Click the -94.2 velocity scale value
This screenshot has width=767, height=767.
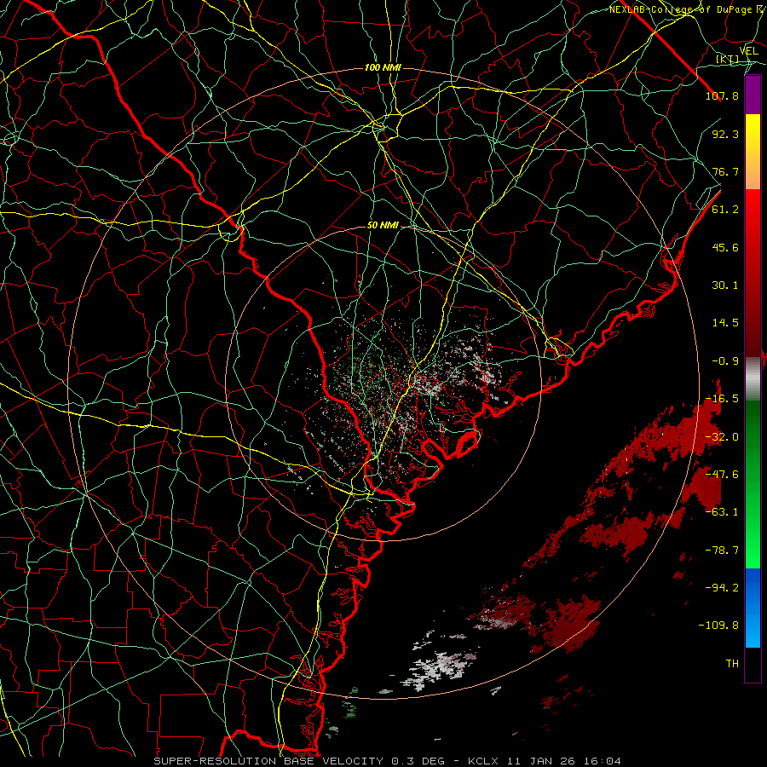coord(722,588)
